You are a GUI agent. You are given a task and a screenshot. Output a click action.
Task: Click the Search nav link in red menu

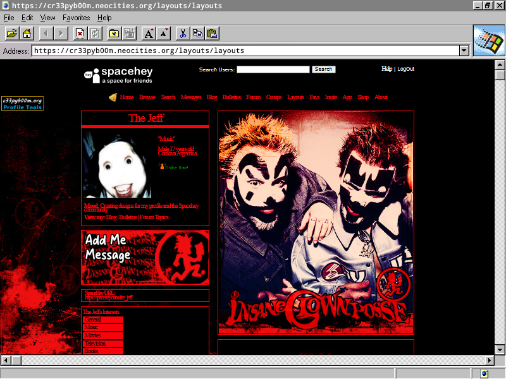[x=168, y=97]
